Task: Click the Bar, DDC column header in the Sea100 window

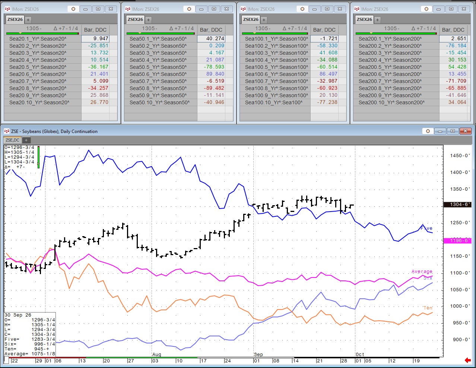Action: pos(324,30)
